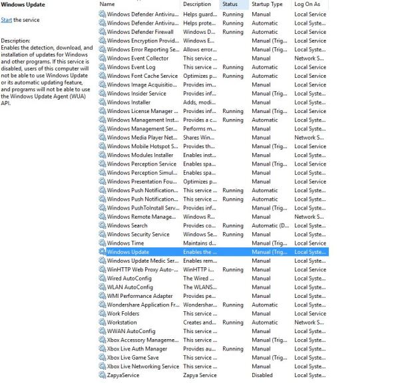Click the gear icon beside ZapyaService
The width and height of the screenshot is (410, 385).
pyautogui.click(x=102, y=375)
